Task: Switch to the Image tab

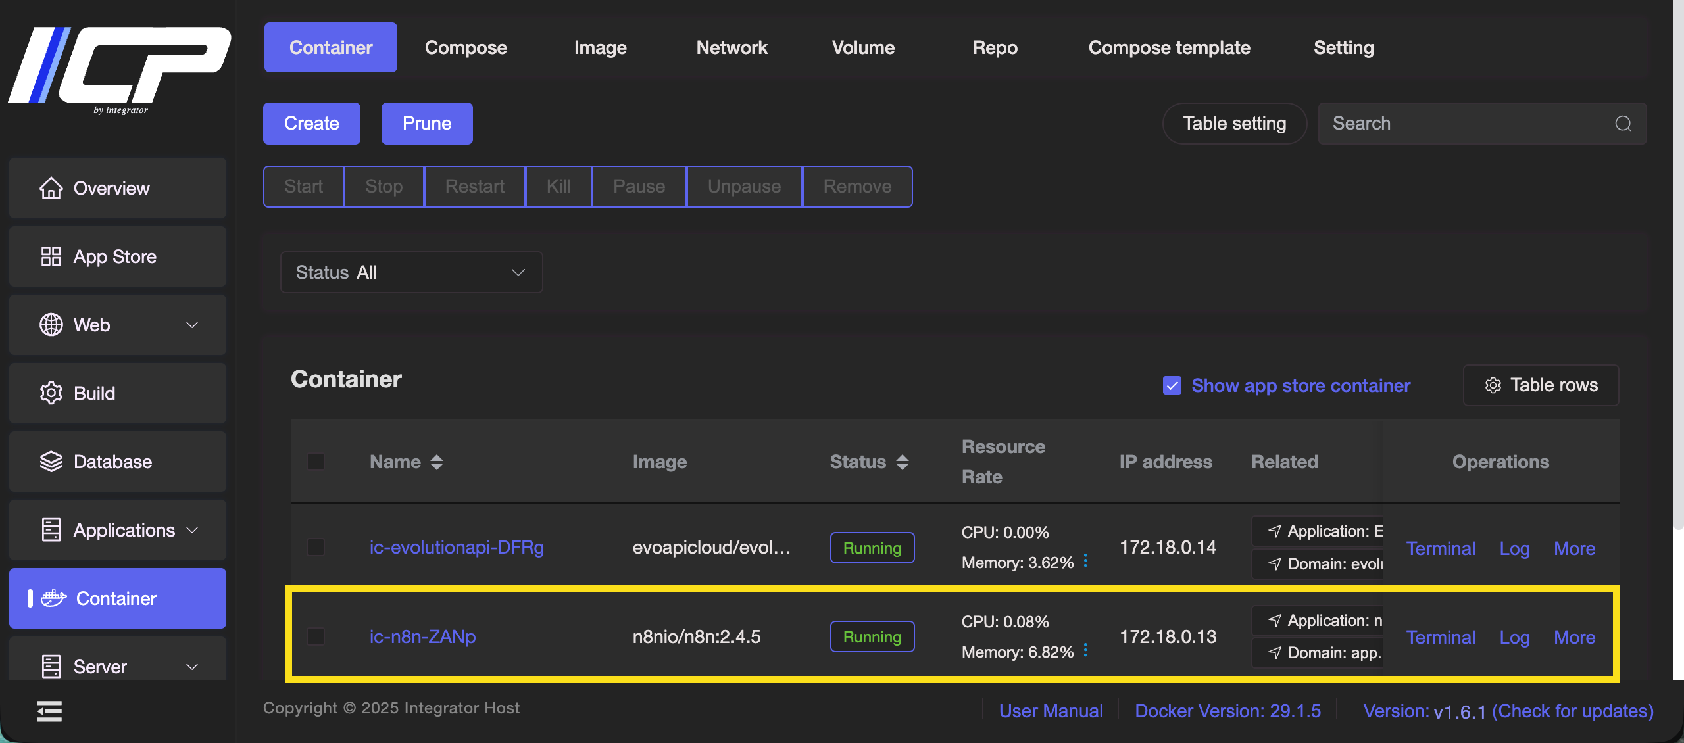Action: click(x=600, y=47)
